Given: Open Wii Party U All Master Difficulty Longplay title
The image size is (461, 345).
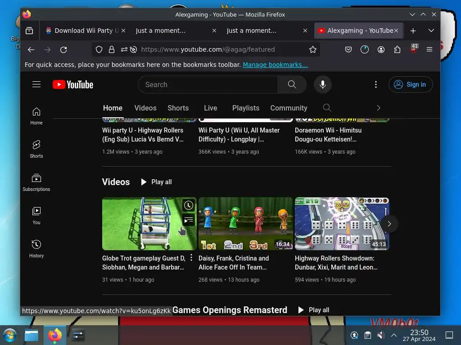Looking at the screenshot, I should click(x=239, y=135).
